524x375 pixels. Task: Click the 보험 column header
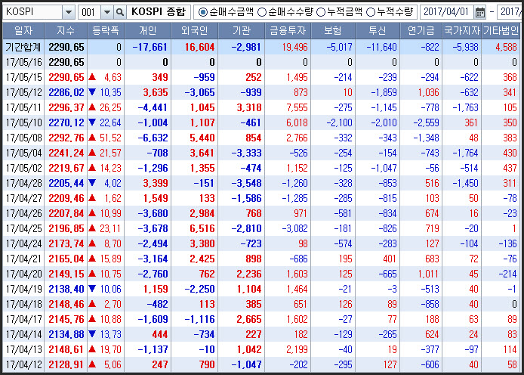[x=333, y=31]
